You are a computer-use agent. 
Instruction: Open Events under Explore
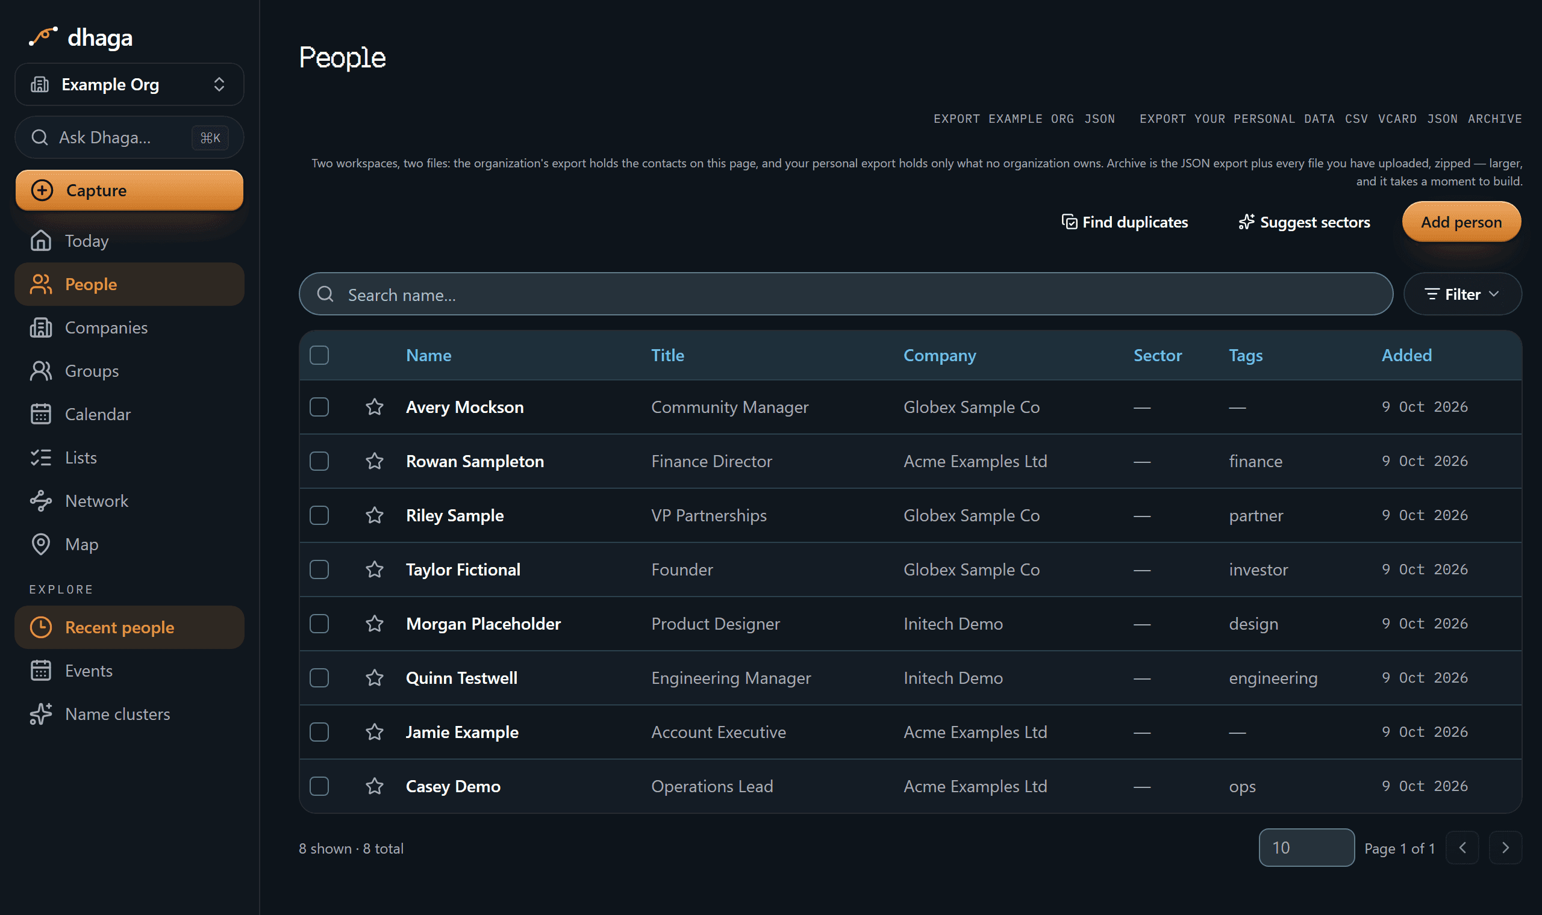tap(130, 671)
